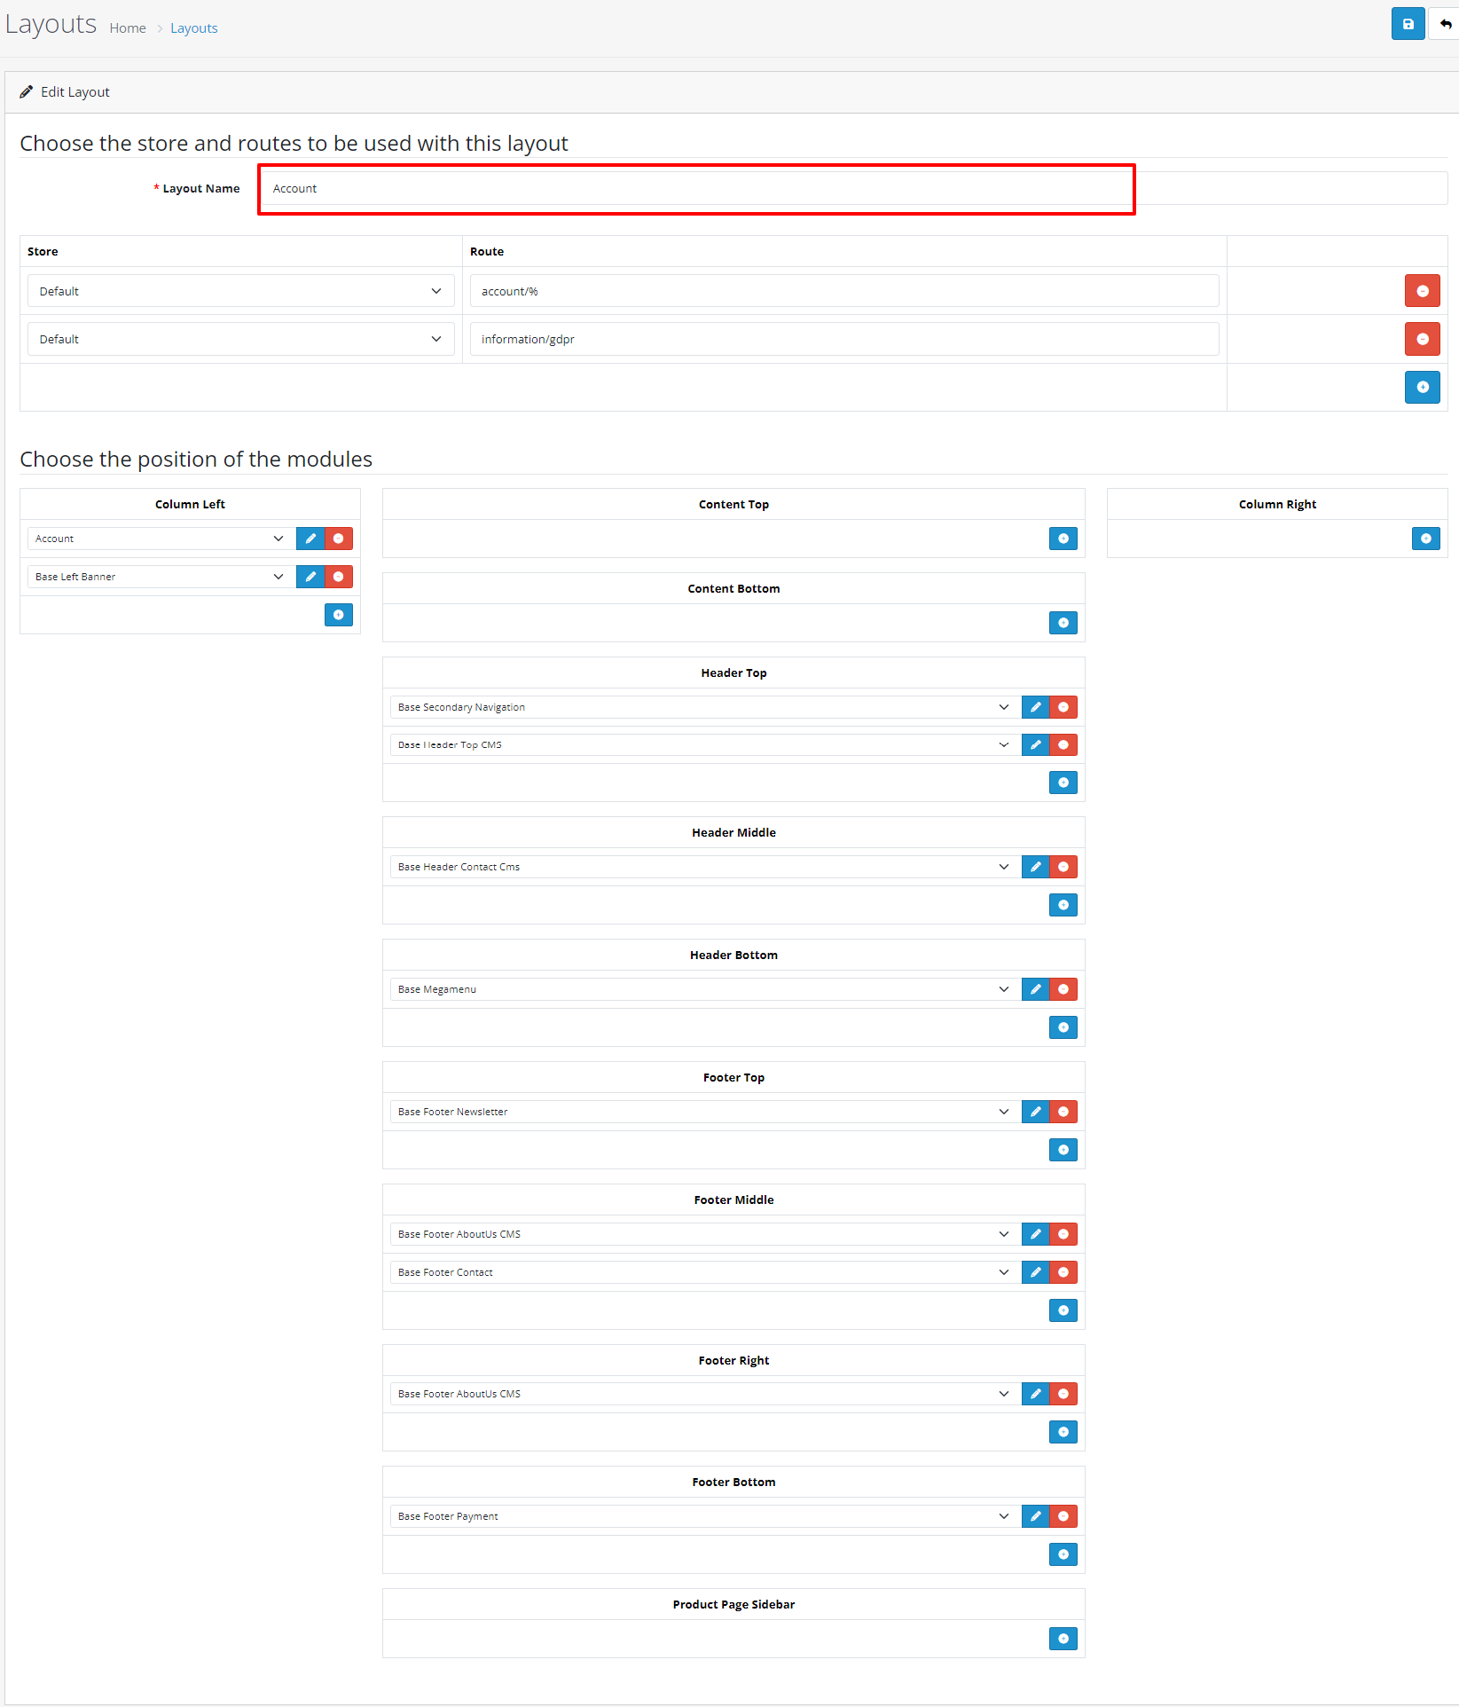Focus the Layout Name field
Screen dimensions: 1459x1707
coord(696,189)
